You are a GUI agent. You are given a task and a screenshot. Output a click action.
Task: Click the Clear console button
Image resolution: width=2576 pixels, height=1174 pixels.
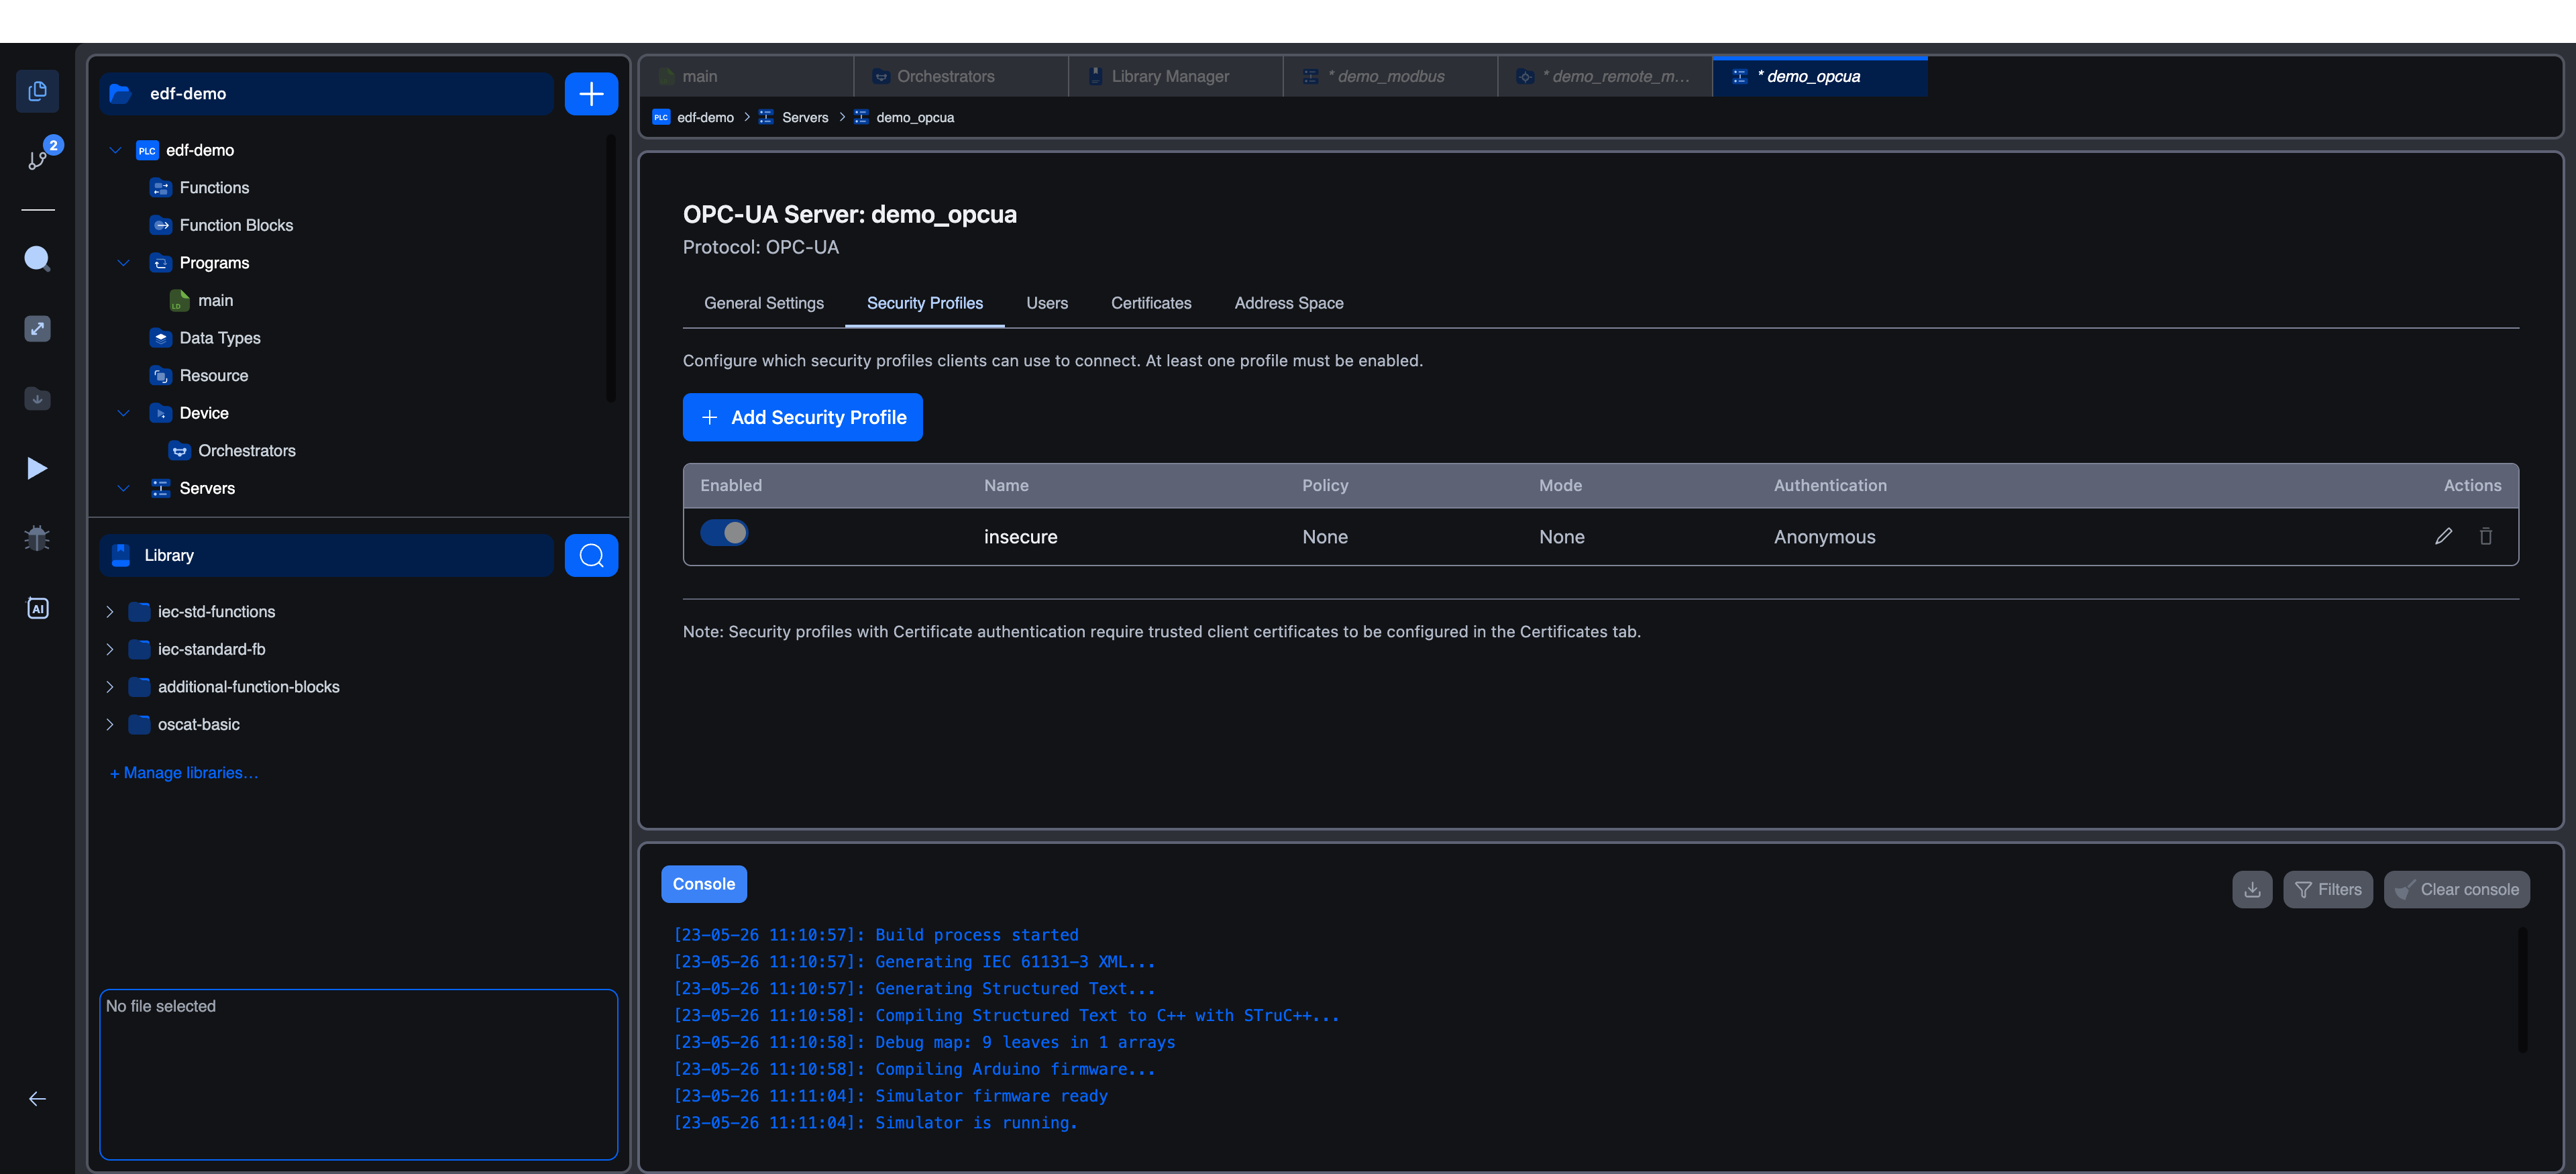(2456, 889)
